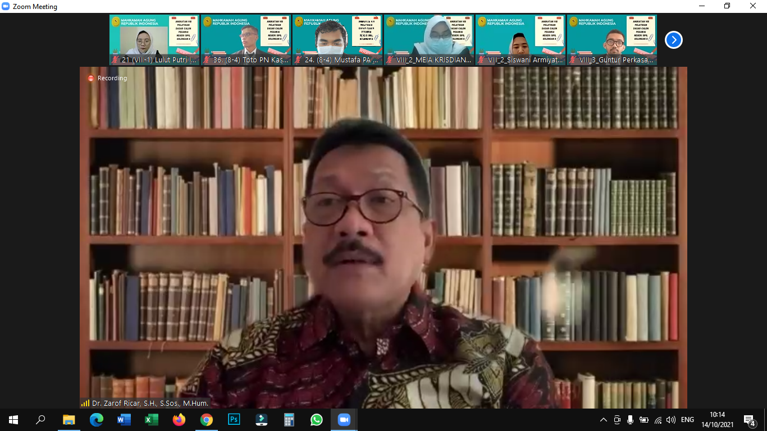Open the Windows Start menu
The height and width of the screenshot is (431, 767).
coord(13,420)
